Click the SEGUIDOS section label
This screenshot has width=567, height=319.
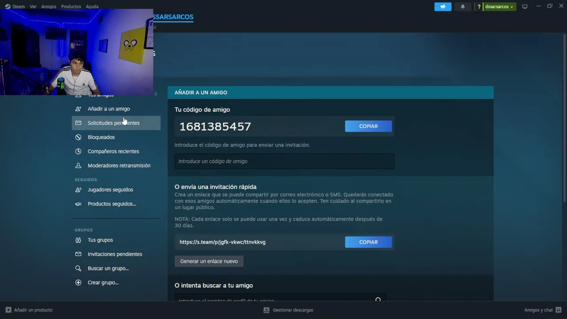coord(85,179)
